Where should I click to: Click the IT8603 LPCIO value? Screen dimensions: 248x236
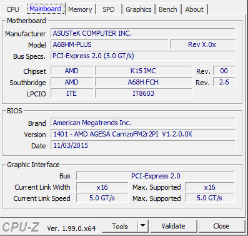pyautogui.click(x=143, y=93)
